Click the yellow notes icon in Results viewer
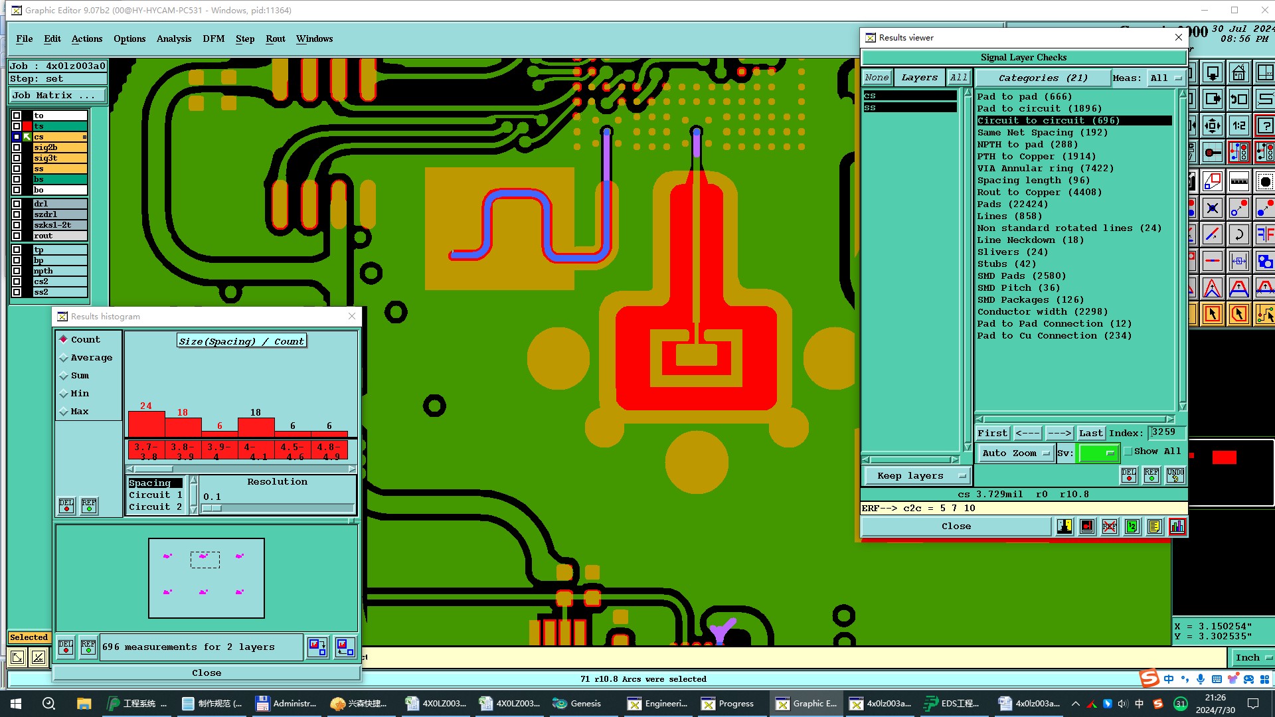 pos(1154,526)
